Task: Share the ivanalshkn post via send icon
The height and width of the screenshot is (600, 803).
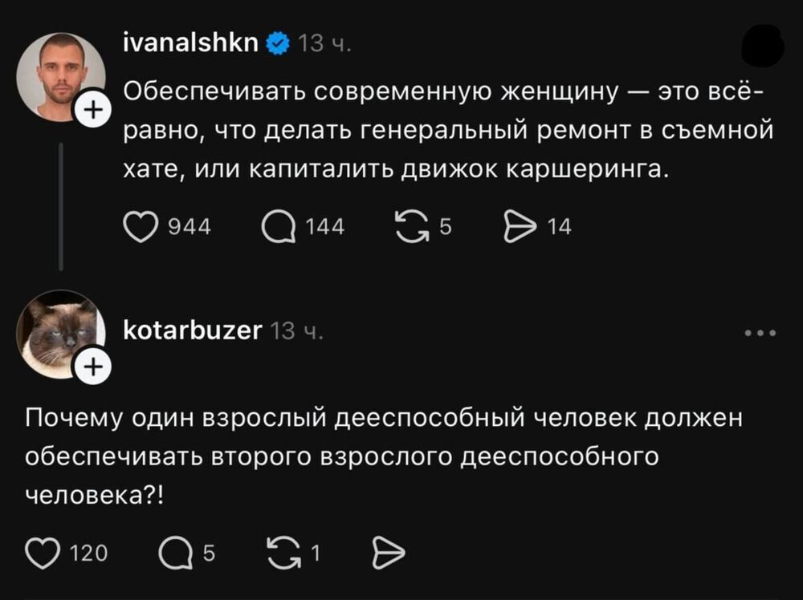Action: [x=520, y=227]
